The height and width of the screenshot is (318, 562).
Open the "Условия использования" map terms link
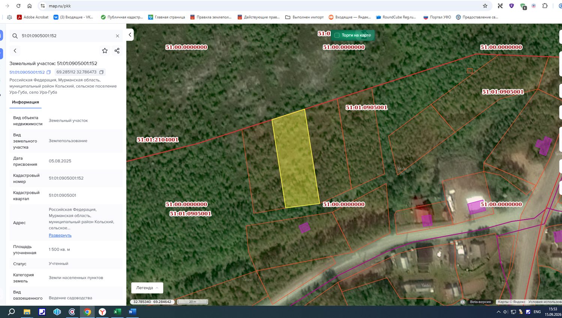click(545, 302)
